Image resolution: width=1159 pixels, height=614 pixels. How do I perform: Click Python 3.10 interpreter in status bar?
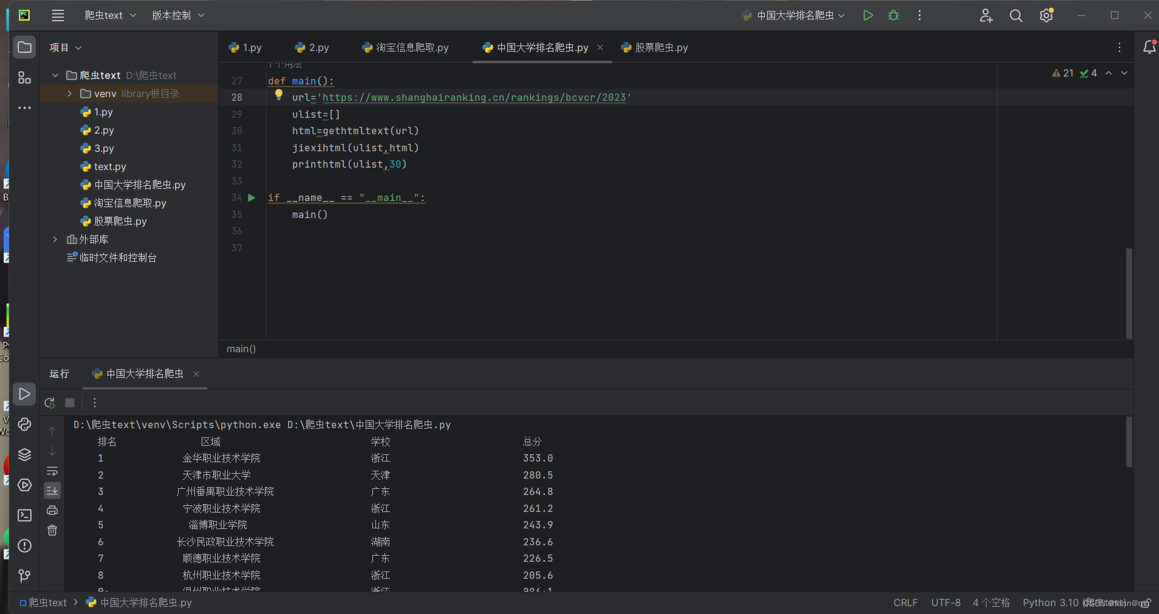pyautogui.click(x=1051, y=602)
